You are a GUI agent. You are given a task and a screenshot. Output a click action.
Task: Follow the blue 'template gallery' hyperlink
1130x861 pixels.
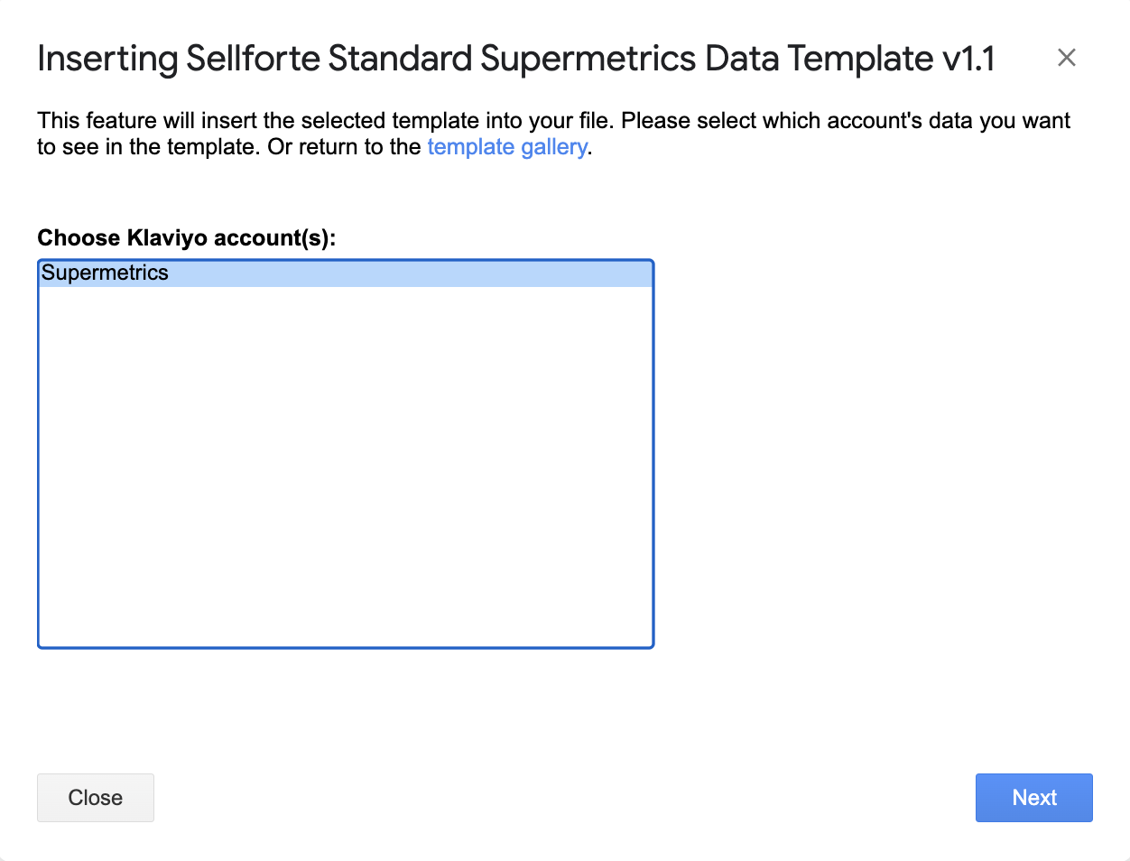coord(506,147)
